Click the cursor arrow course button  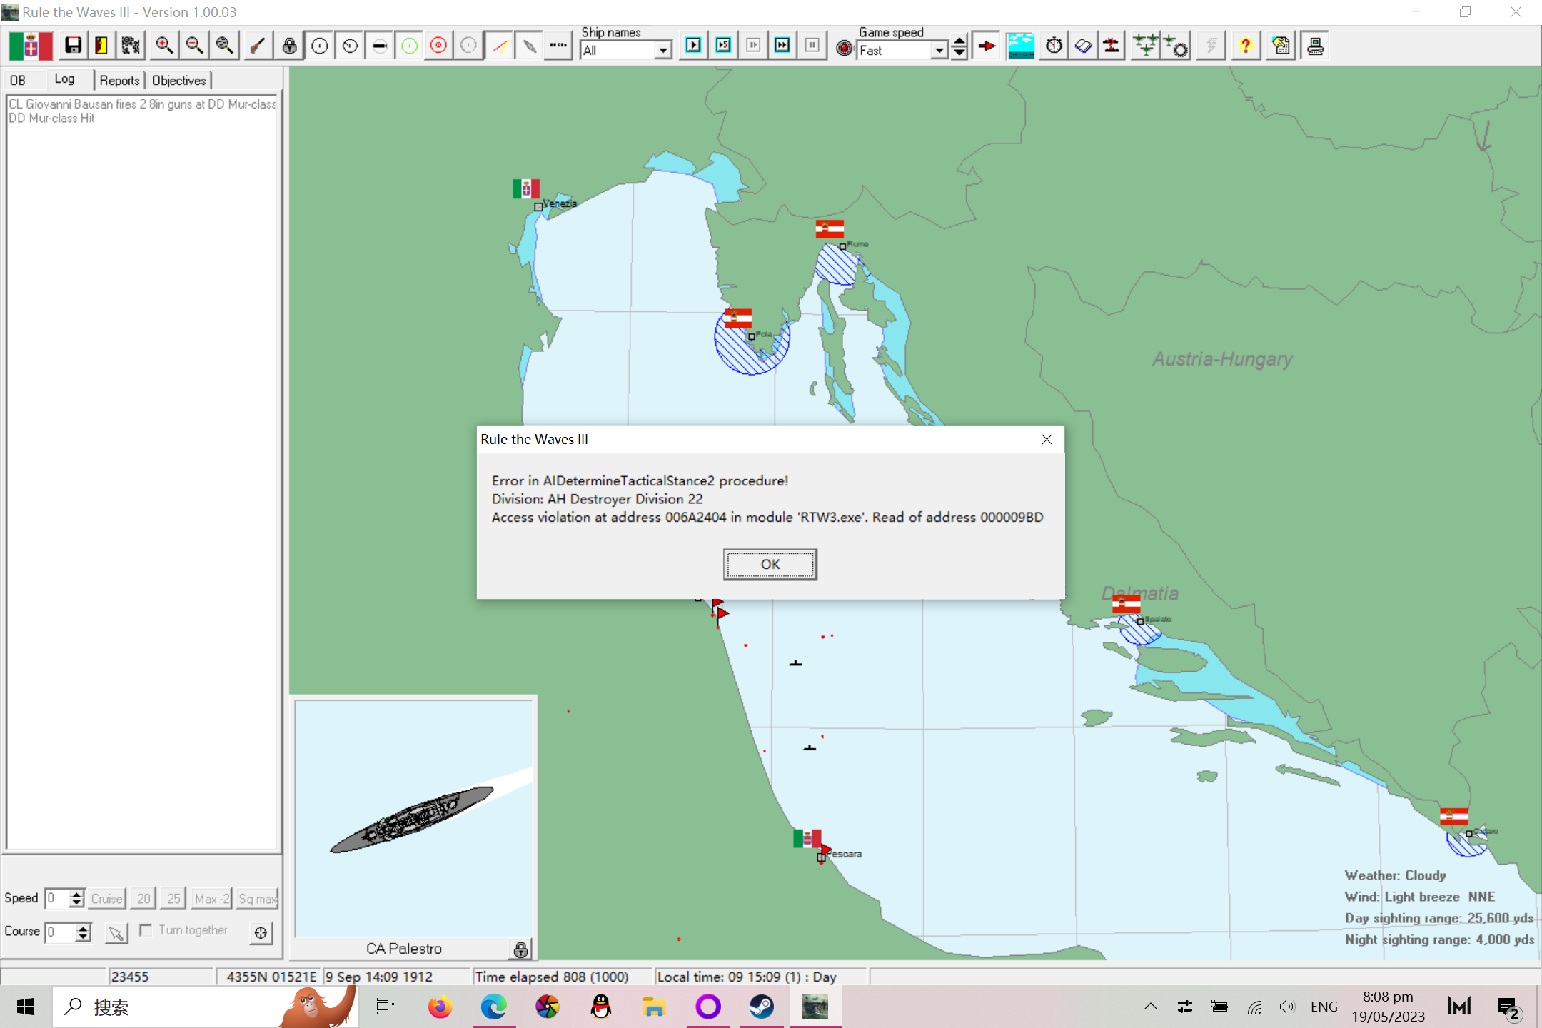coord(116,932)
